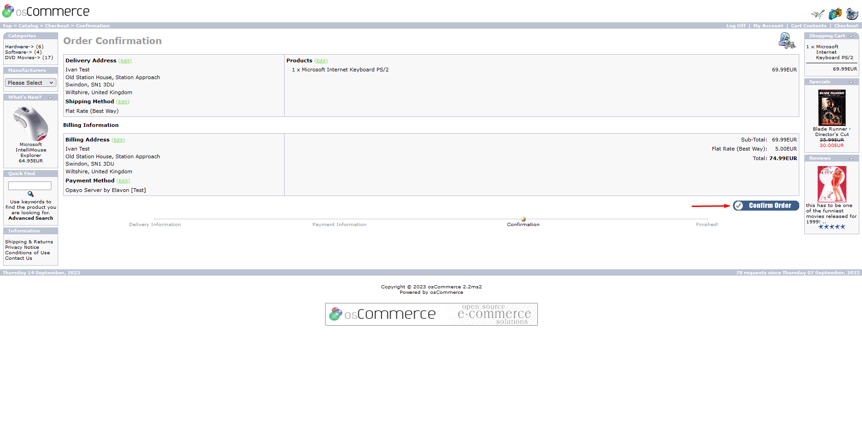Click Checkout link in the header bar
This screenshot has width=862, height=423.
tap(846, 26)
